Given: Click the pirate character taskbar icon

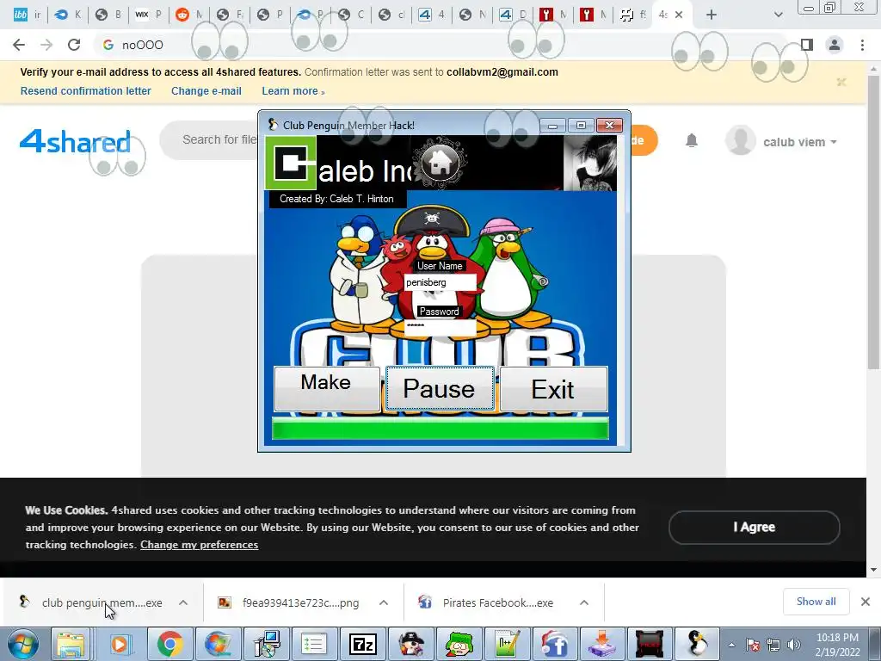Looking at the screenshot, I should coord(412,644).
